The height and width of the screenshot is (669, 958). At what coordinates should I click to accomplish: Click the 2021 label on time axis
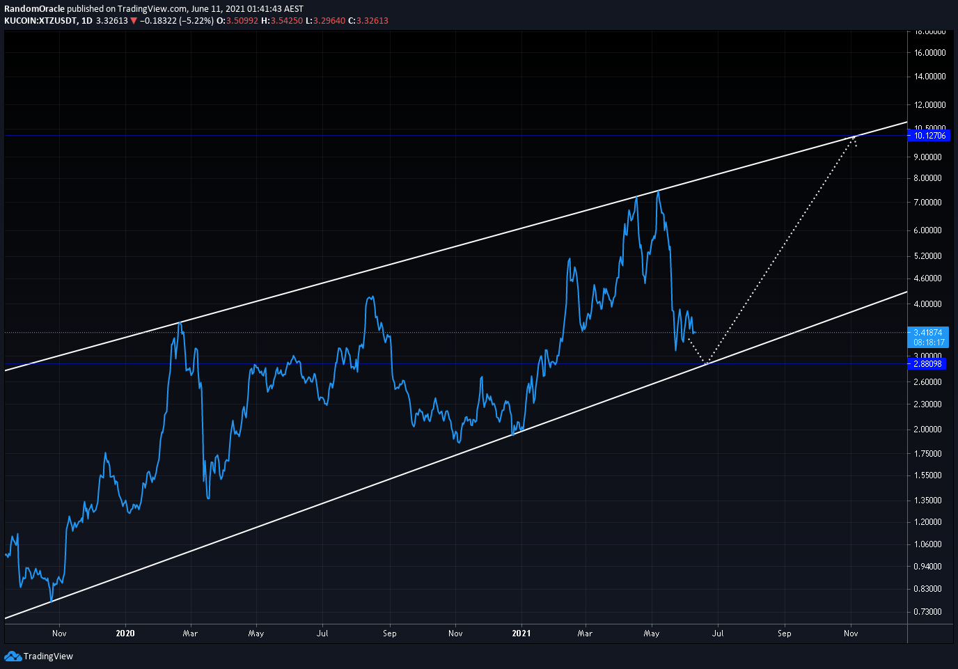[x=521, y=633]
